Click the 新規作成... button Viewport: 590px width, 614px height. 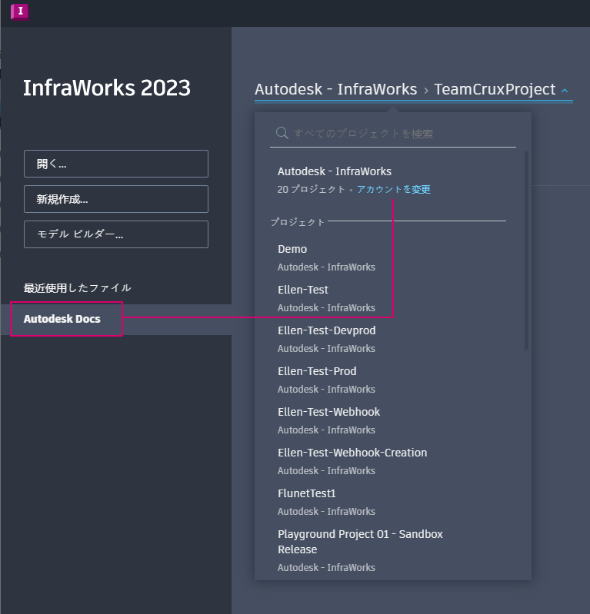(x=116, y=199)
